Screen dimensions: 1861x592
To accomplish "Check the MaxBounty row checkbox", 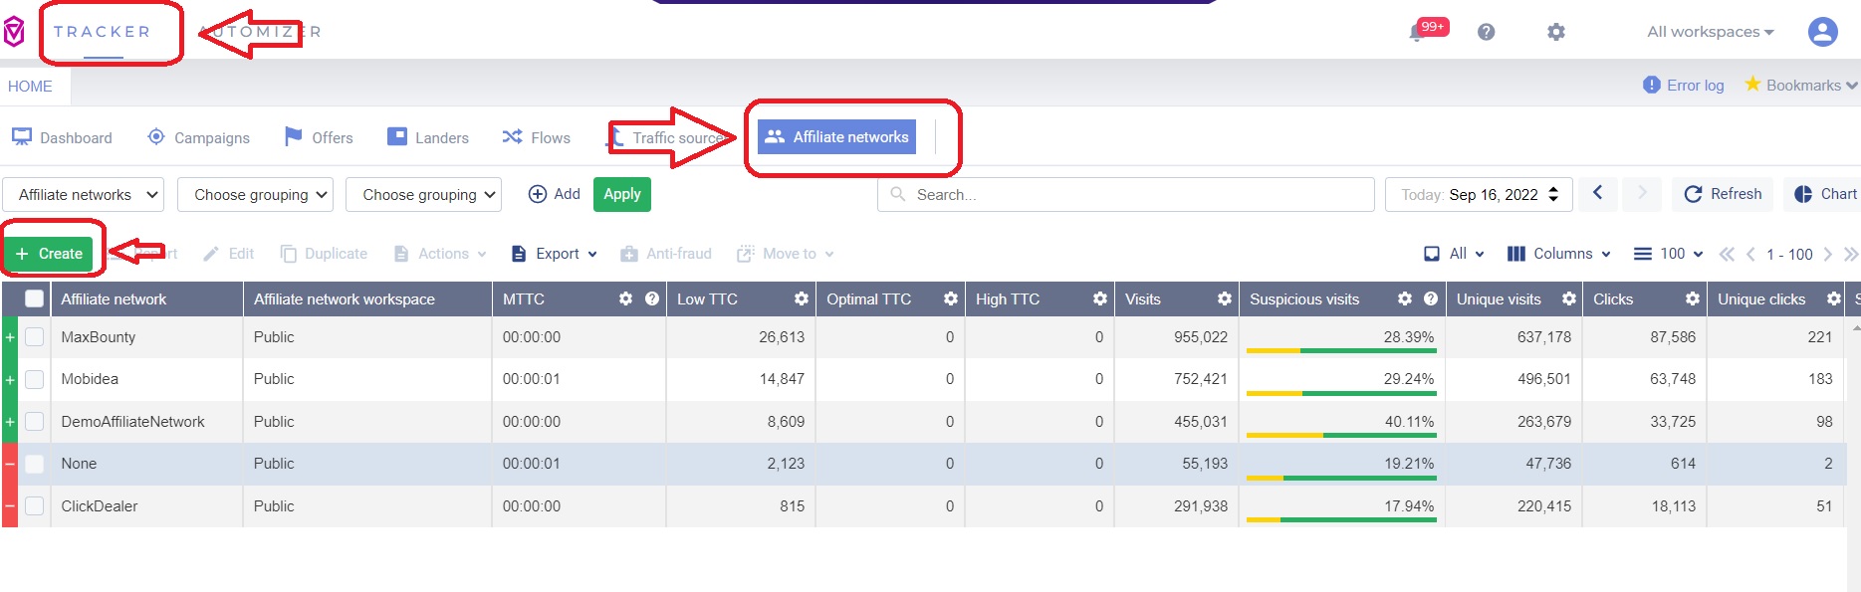I will [x=34, y=337].
